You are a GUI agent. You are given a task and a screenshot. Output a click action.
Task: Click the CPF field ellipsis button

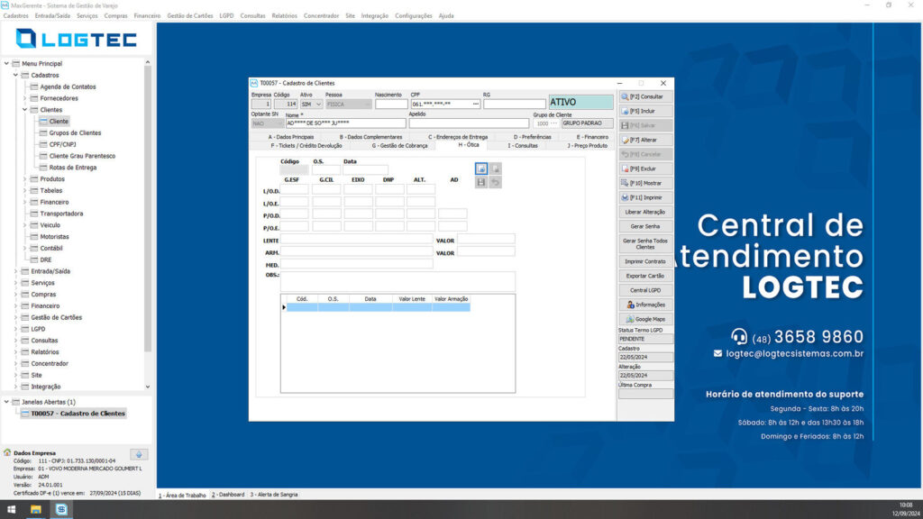(476, 105)
